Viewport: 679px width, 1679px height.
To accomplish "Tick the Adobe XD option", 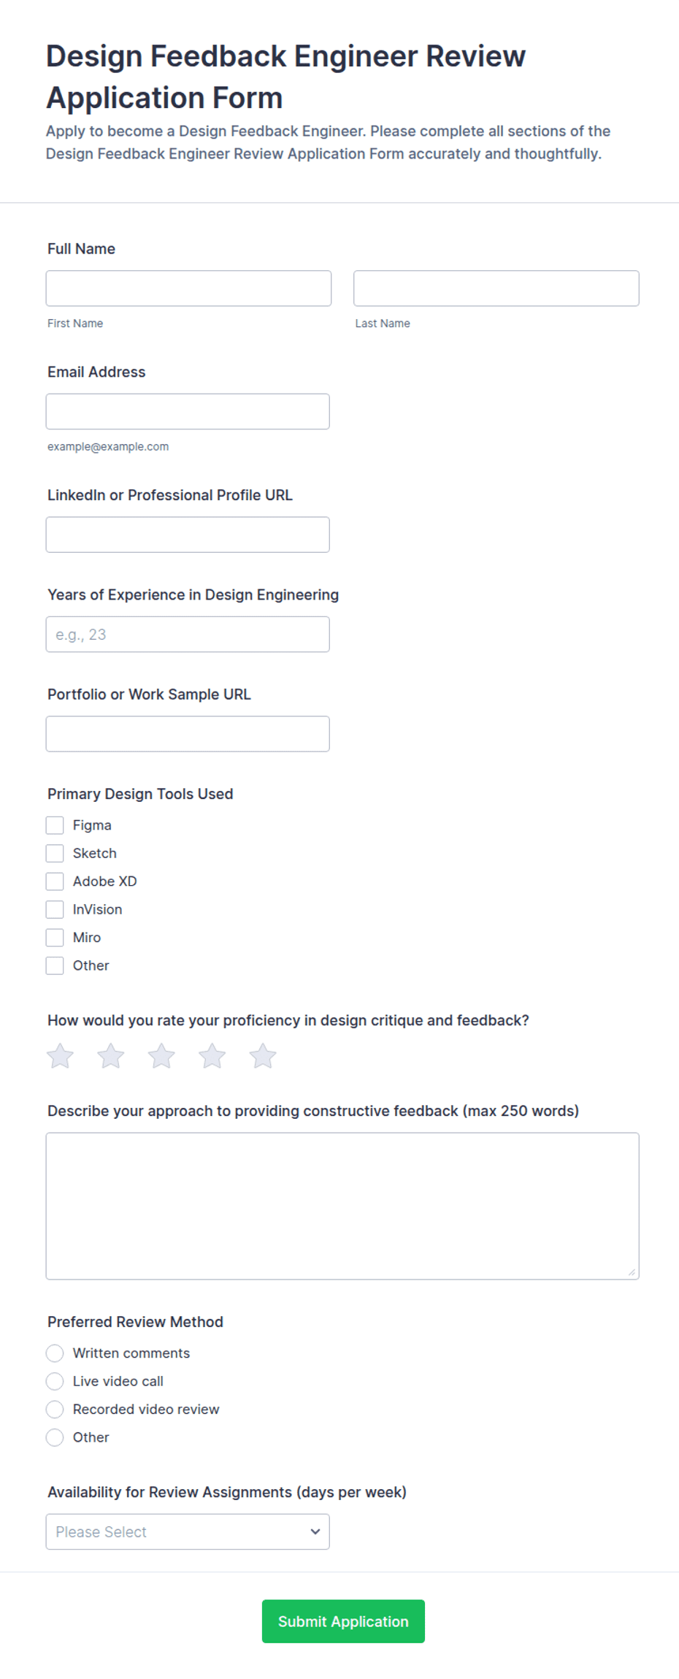I will point(55,881).
